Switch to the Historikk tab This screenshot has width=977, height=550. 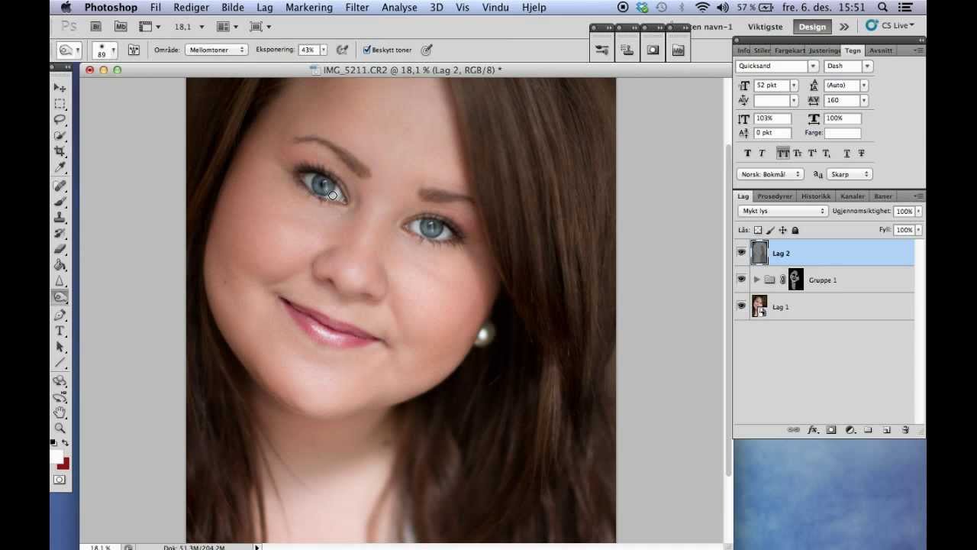pos(815,196)
